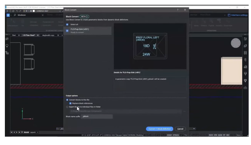The image size is (251, 145).
Task: Click the blockcon search field
Action: [29, 15]
